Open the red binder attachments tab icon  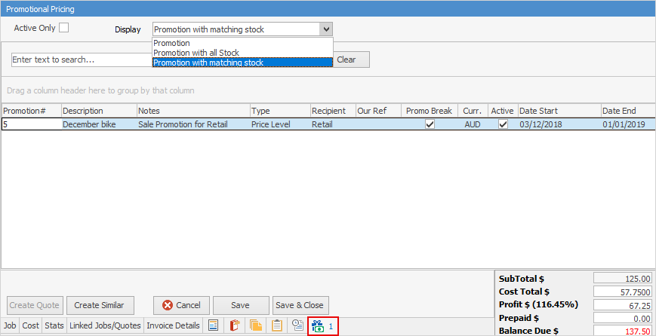click(x=235, y=325)
